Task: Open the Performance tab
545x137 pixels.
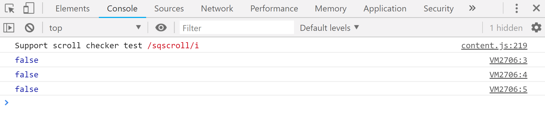Action: (274, 9)
